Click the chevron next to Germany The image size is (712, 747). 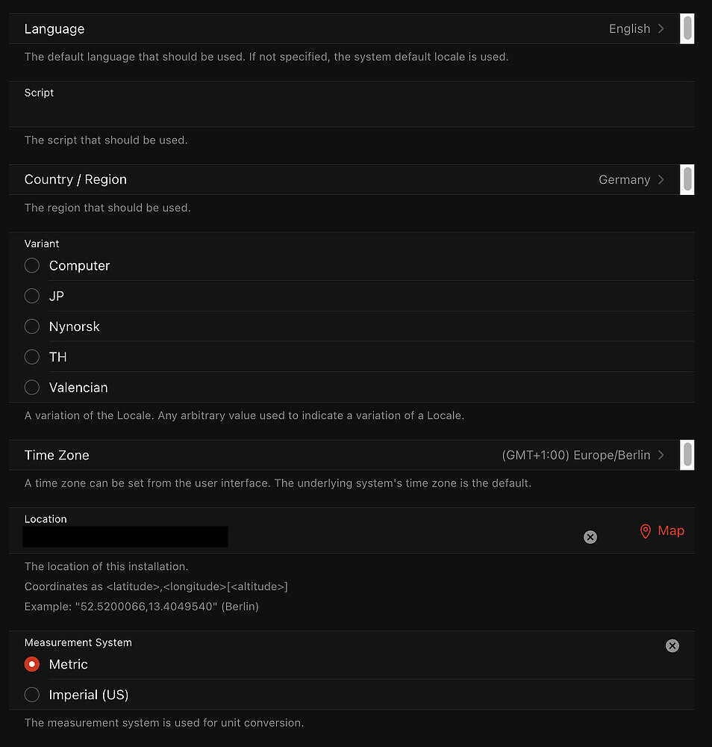(x=661, y=179)
